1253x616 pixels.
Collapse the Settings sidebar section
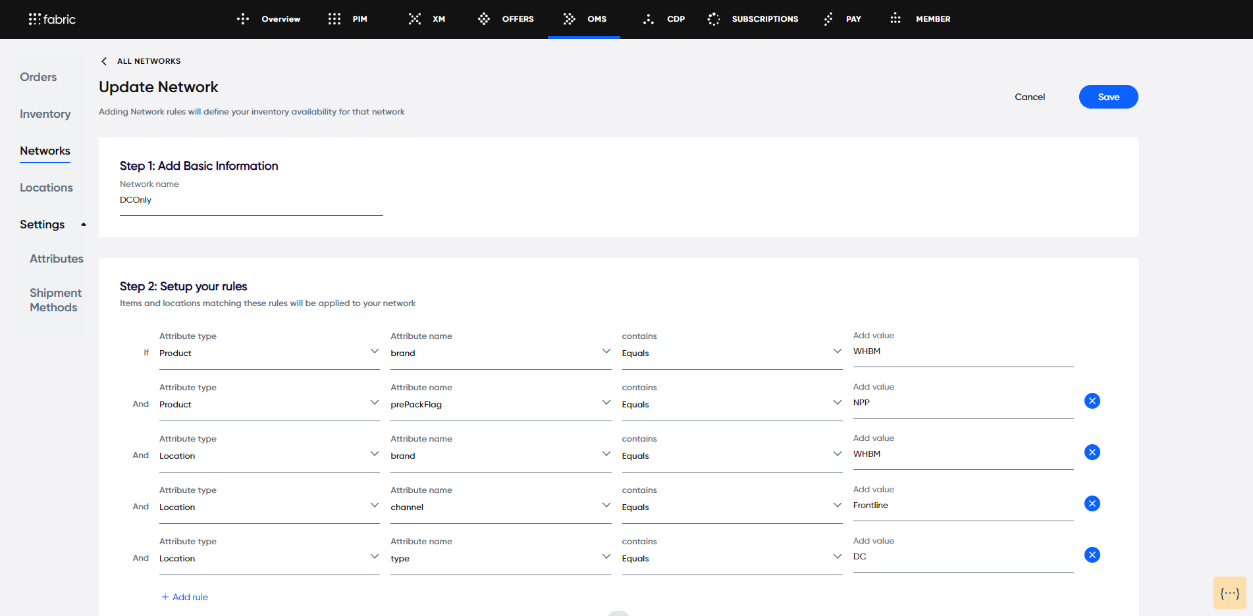53,224
